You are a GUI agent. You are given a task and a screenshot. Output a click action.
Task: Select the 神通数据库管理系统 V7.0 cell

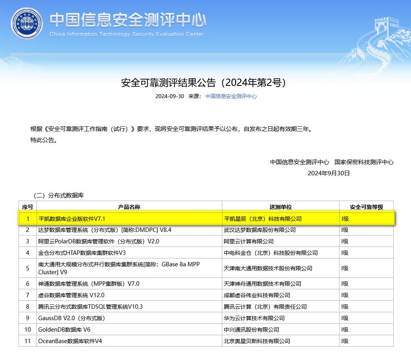(129, 284)
